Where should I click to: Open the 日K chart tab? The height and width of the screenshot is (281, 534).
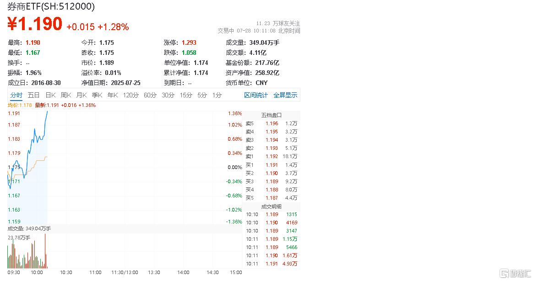50,95
